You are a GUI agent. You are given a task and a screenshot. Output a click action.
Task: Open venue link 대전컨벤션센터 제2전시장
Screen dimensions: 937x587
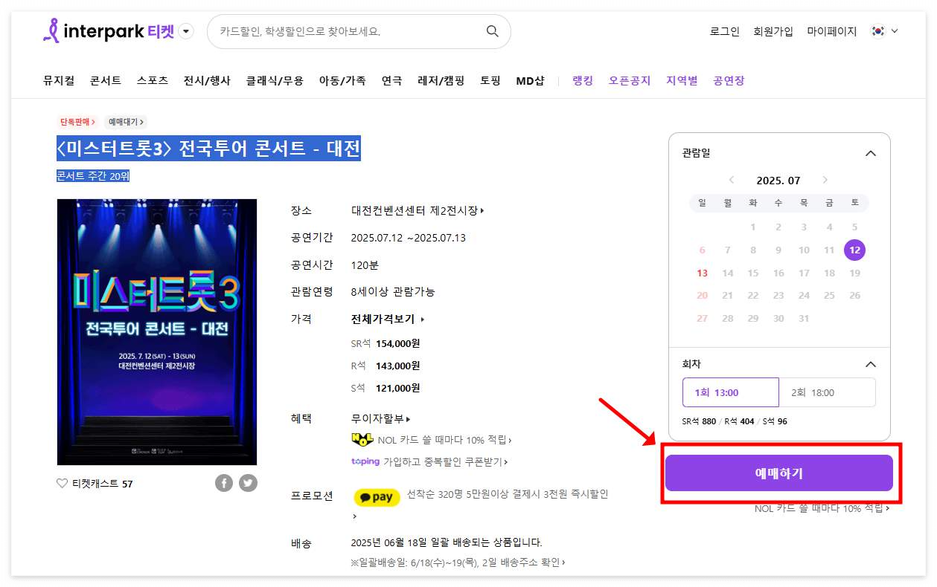[418, 211]
